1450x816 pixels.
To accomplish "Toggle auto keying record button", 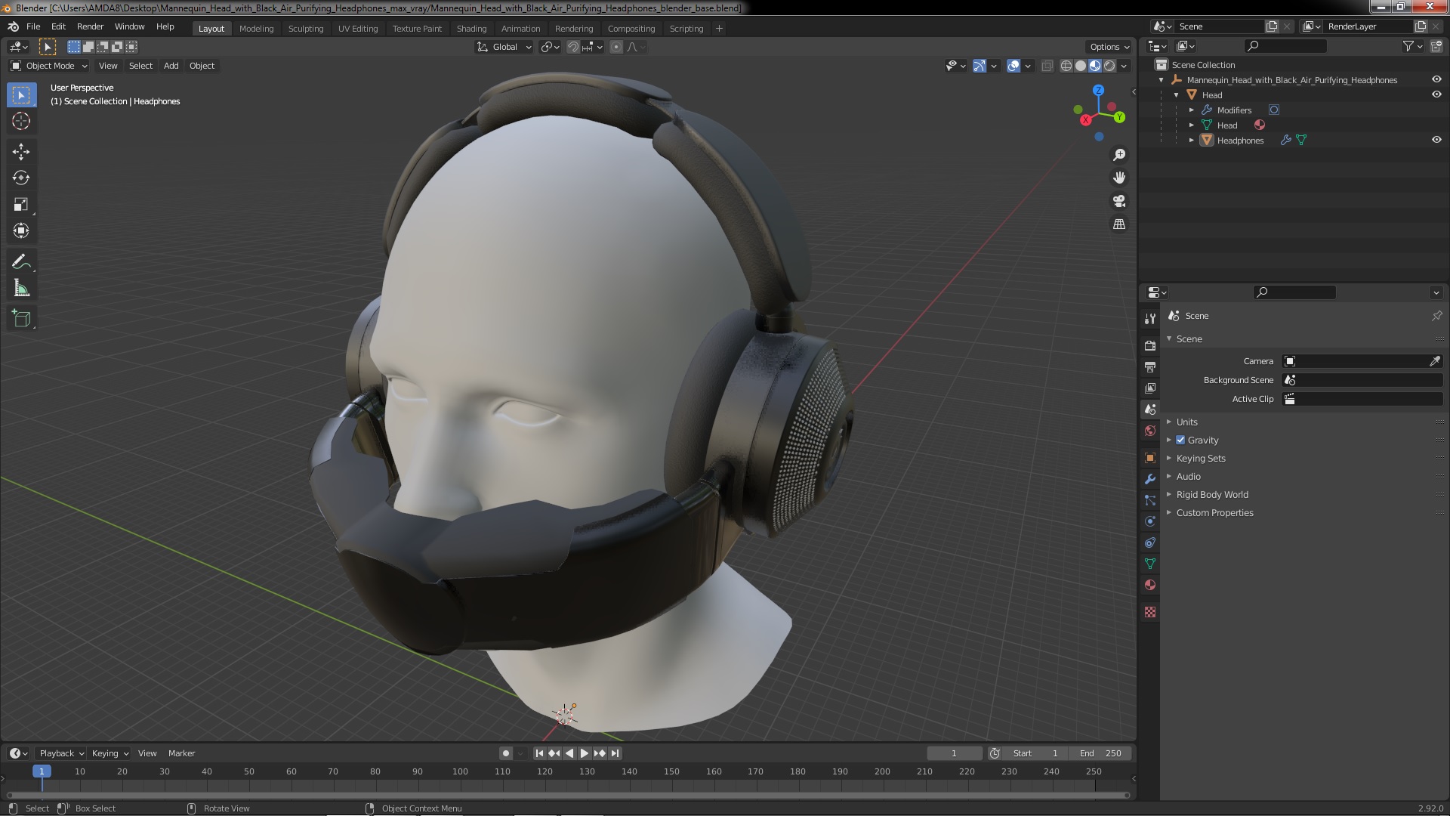I will tap(506, 753).
